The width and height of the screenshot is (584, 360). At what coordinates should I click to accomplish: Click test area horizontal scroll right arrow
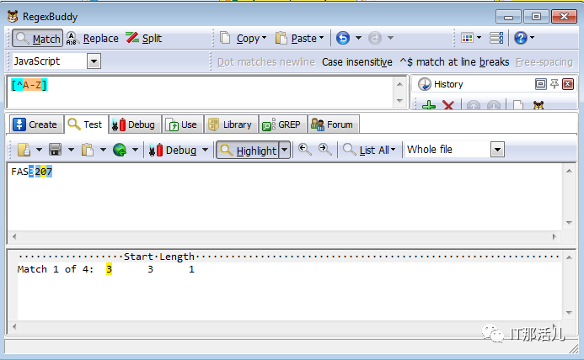(x=555, y=236)
